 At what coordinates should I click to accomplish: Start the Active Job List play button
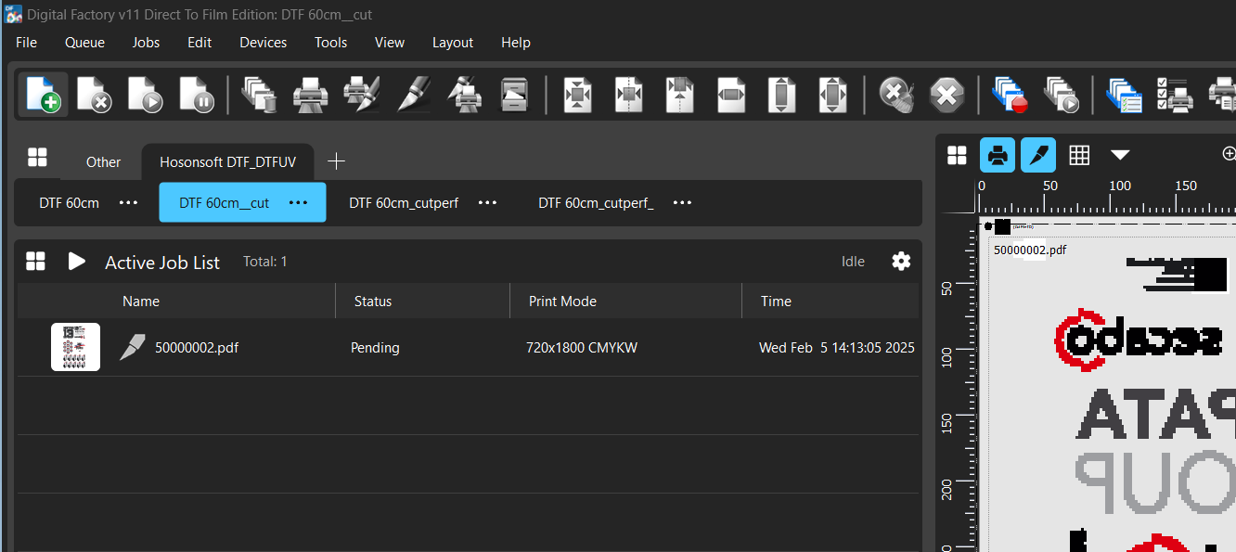tap(77, 262)
